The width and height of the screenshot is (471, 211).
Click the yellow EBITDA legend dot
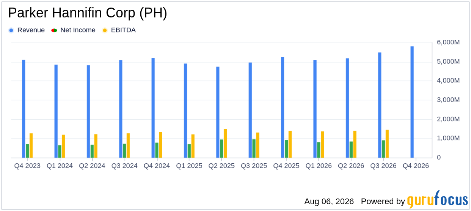(105, 30)
